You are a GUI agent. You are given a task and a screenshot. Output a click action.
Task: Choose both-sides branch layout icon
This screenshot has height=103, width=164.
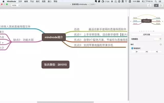click(147, 52)
